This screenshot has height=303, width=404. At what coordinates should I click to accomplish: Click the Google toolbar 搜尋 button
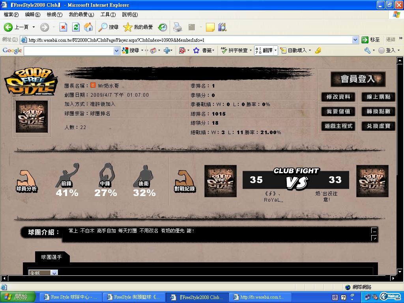tap(131, 50)
